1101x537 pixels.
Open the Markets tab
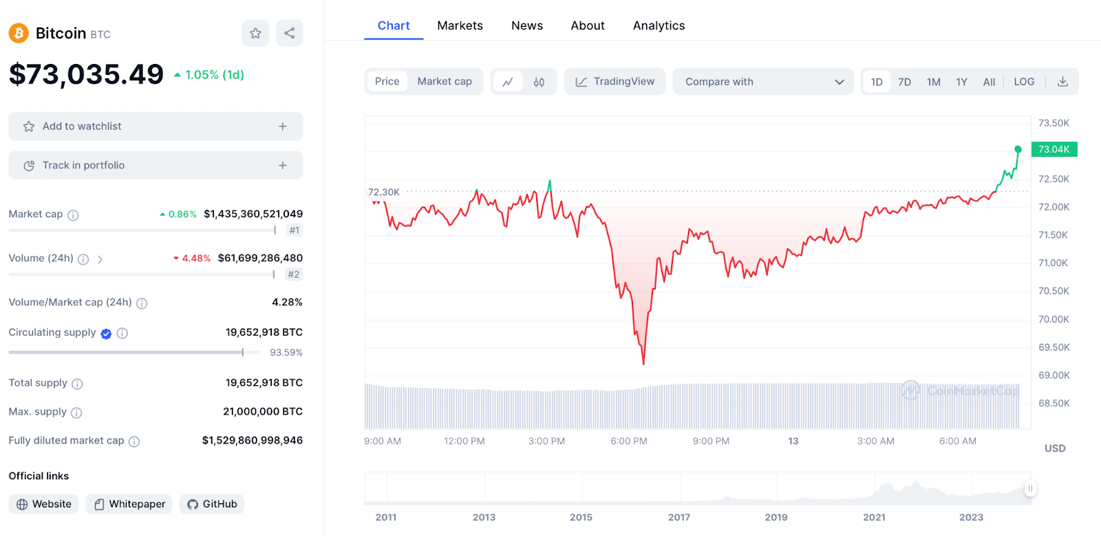tap(460, 25)
